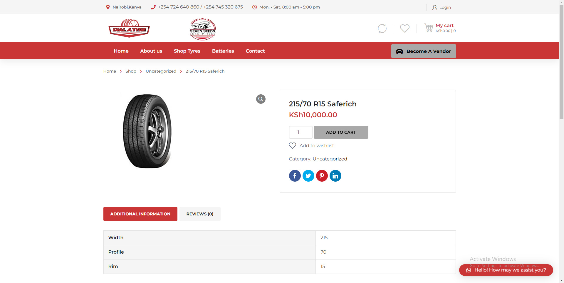Click the Profile value 70
This screenshot has width=564, height=283.
pyautogui.click(x=323, y=252)
